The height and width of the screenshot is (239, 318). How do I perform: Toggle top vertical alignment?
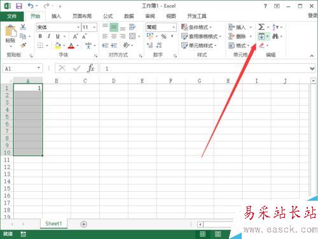click(x=105, y=27)
